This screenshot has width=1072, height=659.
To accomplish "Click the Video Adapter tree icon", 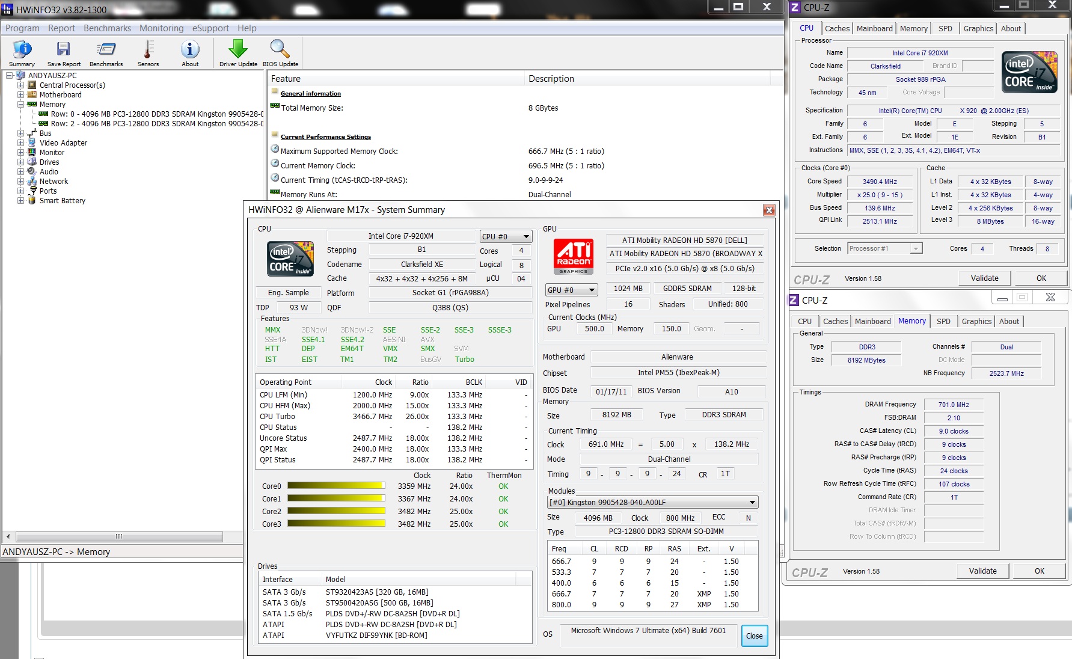I will pos(32,143).
